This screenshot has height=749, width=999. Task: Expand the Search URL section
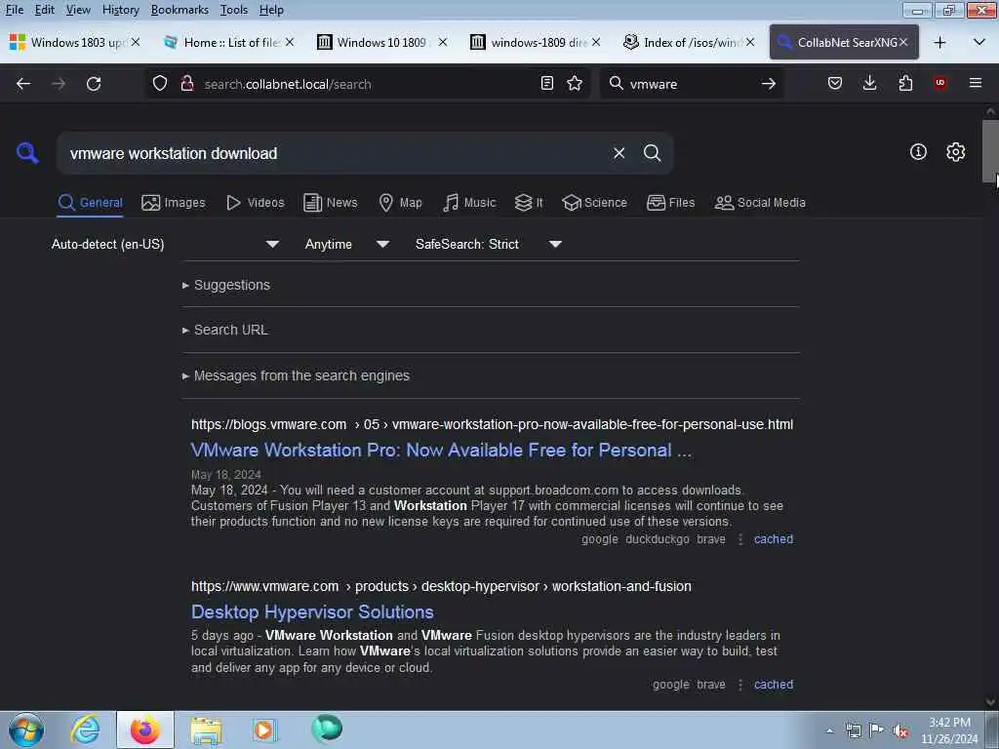[x=225, y=330]
